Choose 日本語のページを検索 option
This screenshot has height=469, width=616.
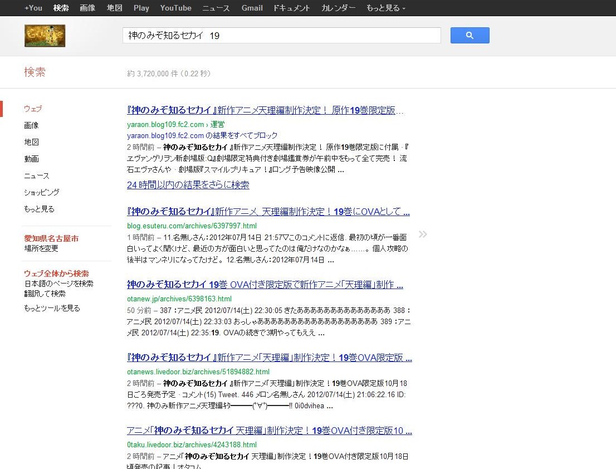coord(59,284)
